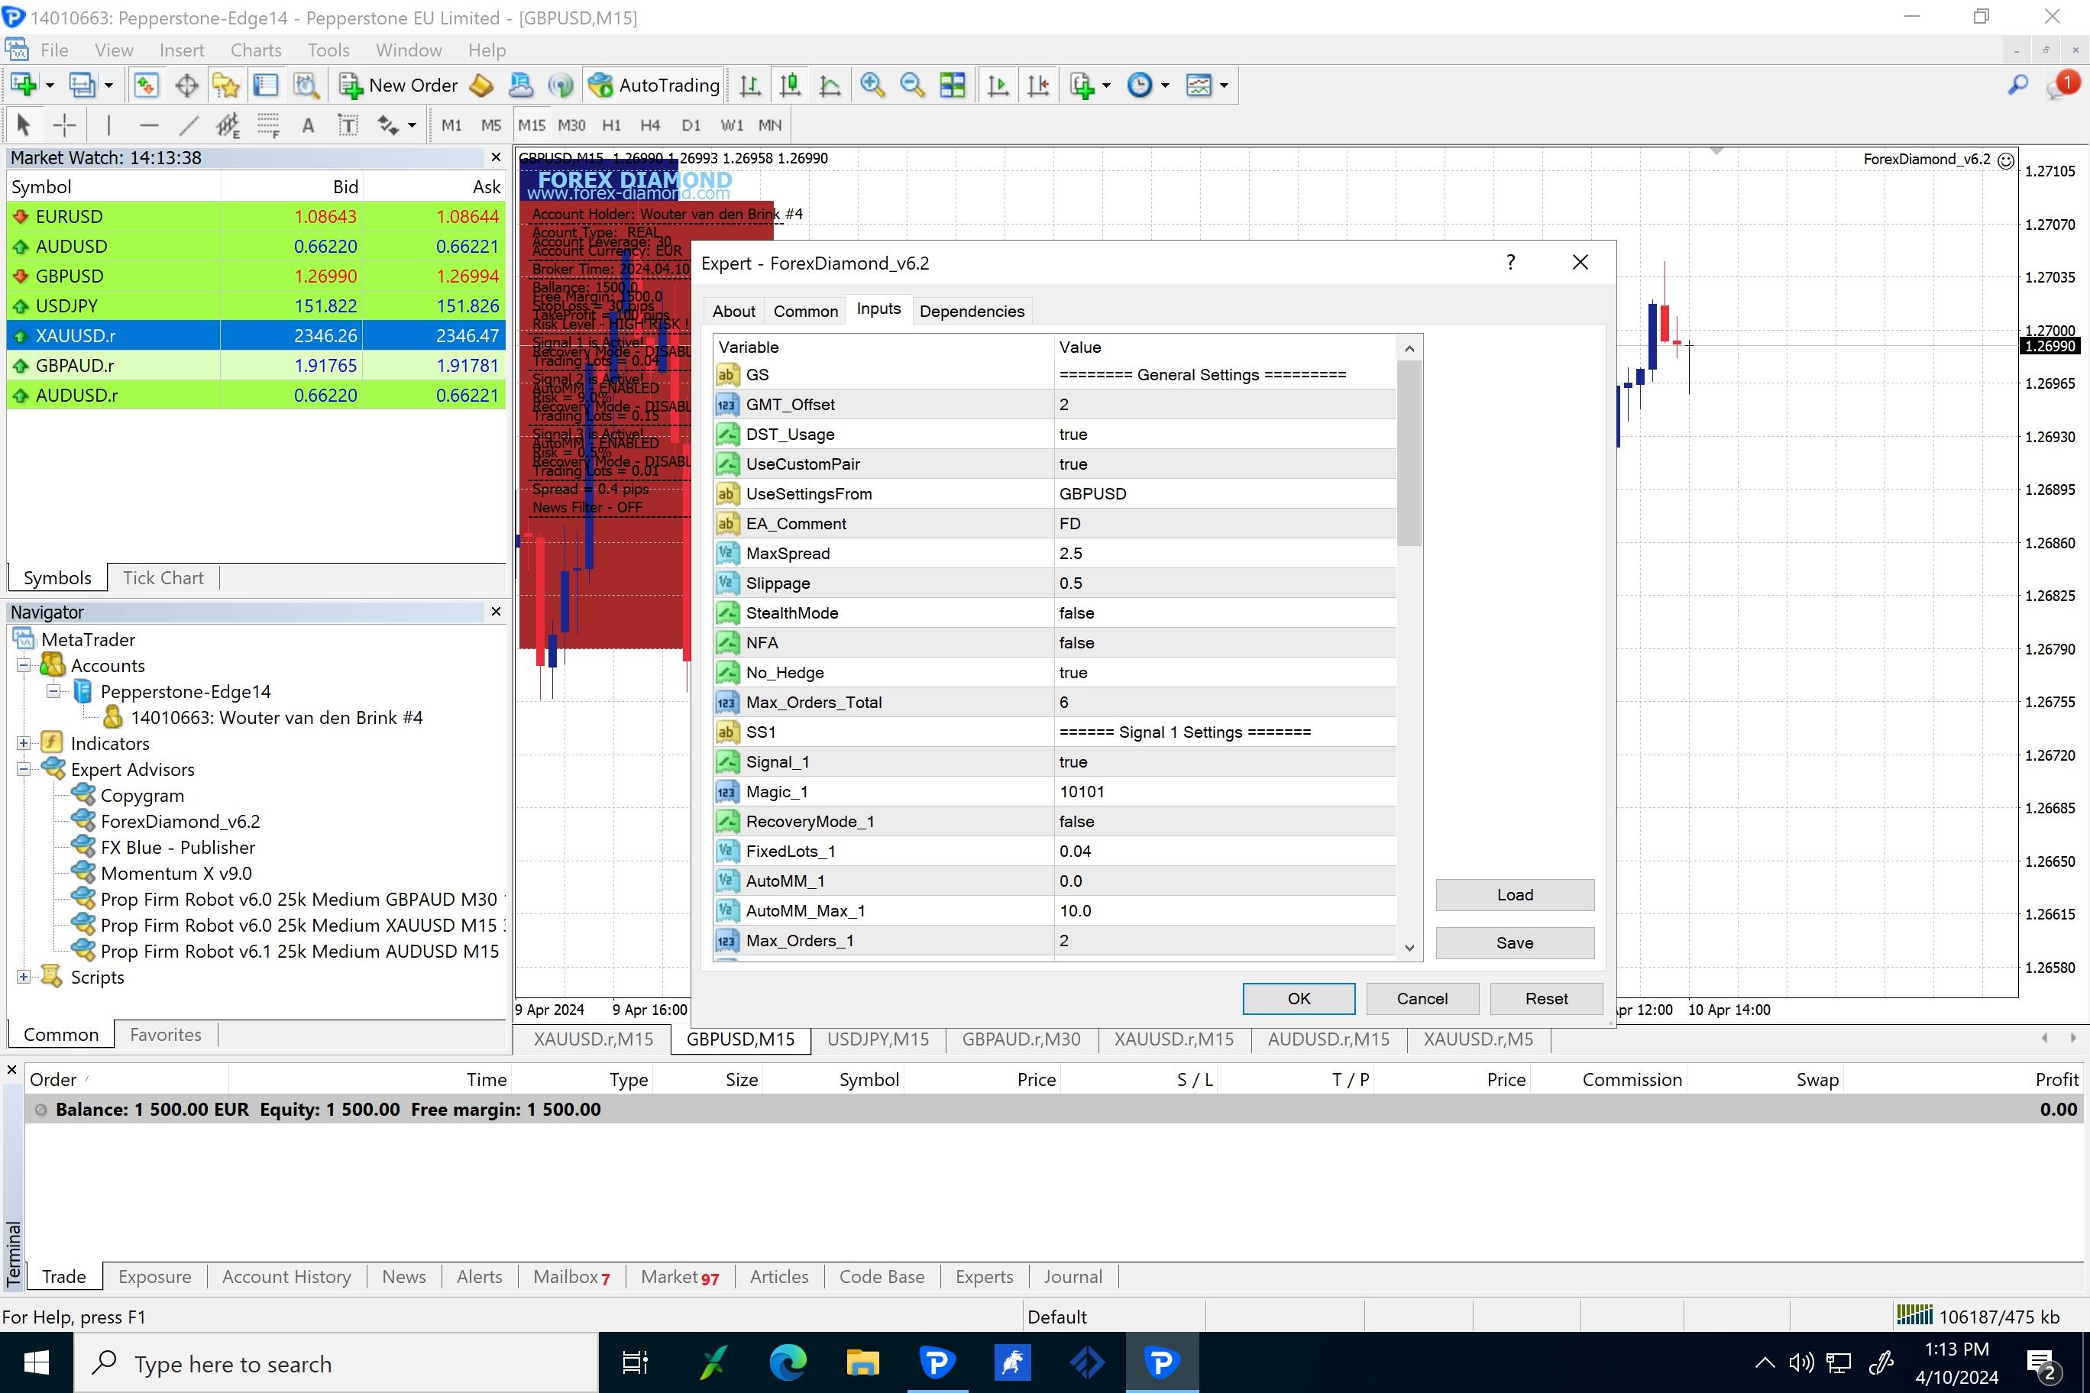Open the MetaEditor yellow book icon
This screenshot has height=1393, width=2090.
[x=480, y=86]
